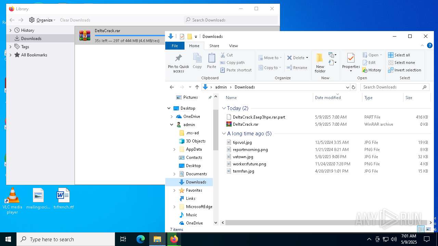Click the Search Downloads field in Explorer

point(395,87)
